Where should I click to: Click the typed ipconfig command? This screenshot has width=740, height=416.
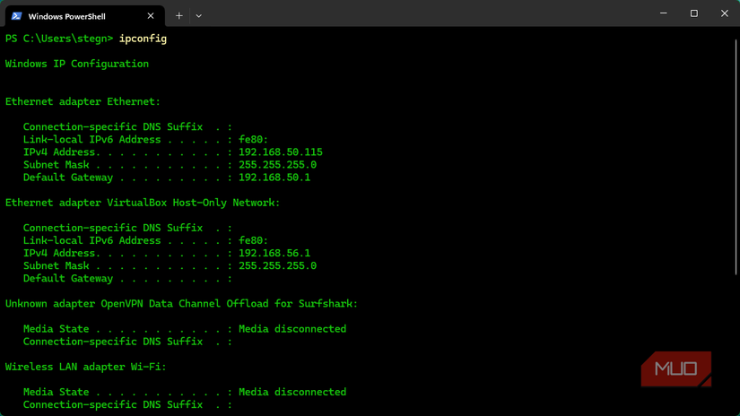click(x=143, y=39)
